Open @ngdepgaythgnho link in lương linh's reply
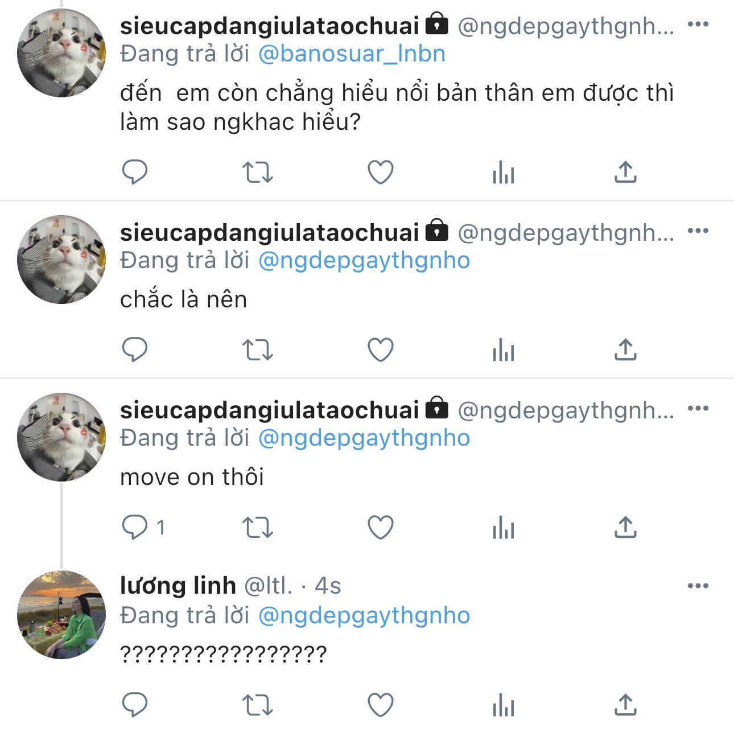The height and width of the screenshot is (732, 734). coord(364,615)
